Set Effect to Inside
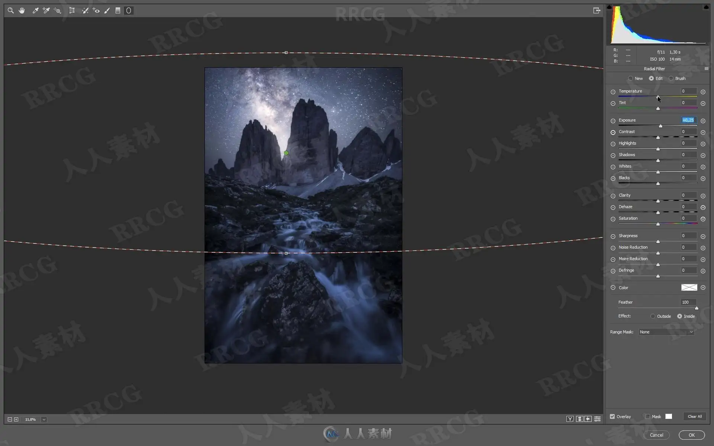 [x=680, y=316]
